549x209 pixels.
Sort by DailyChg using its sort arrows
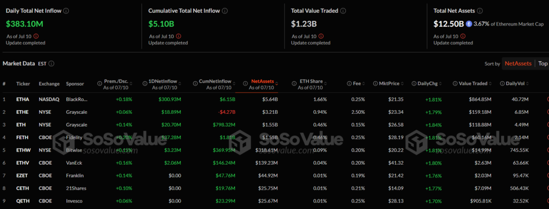point(441,84)
